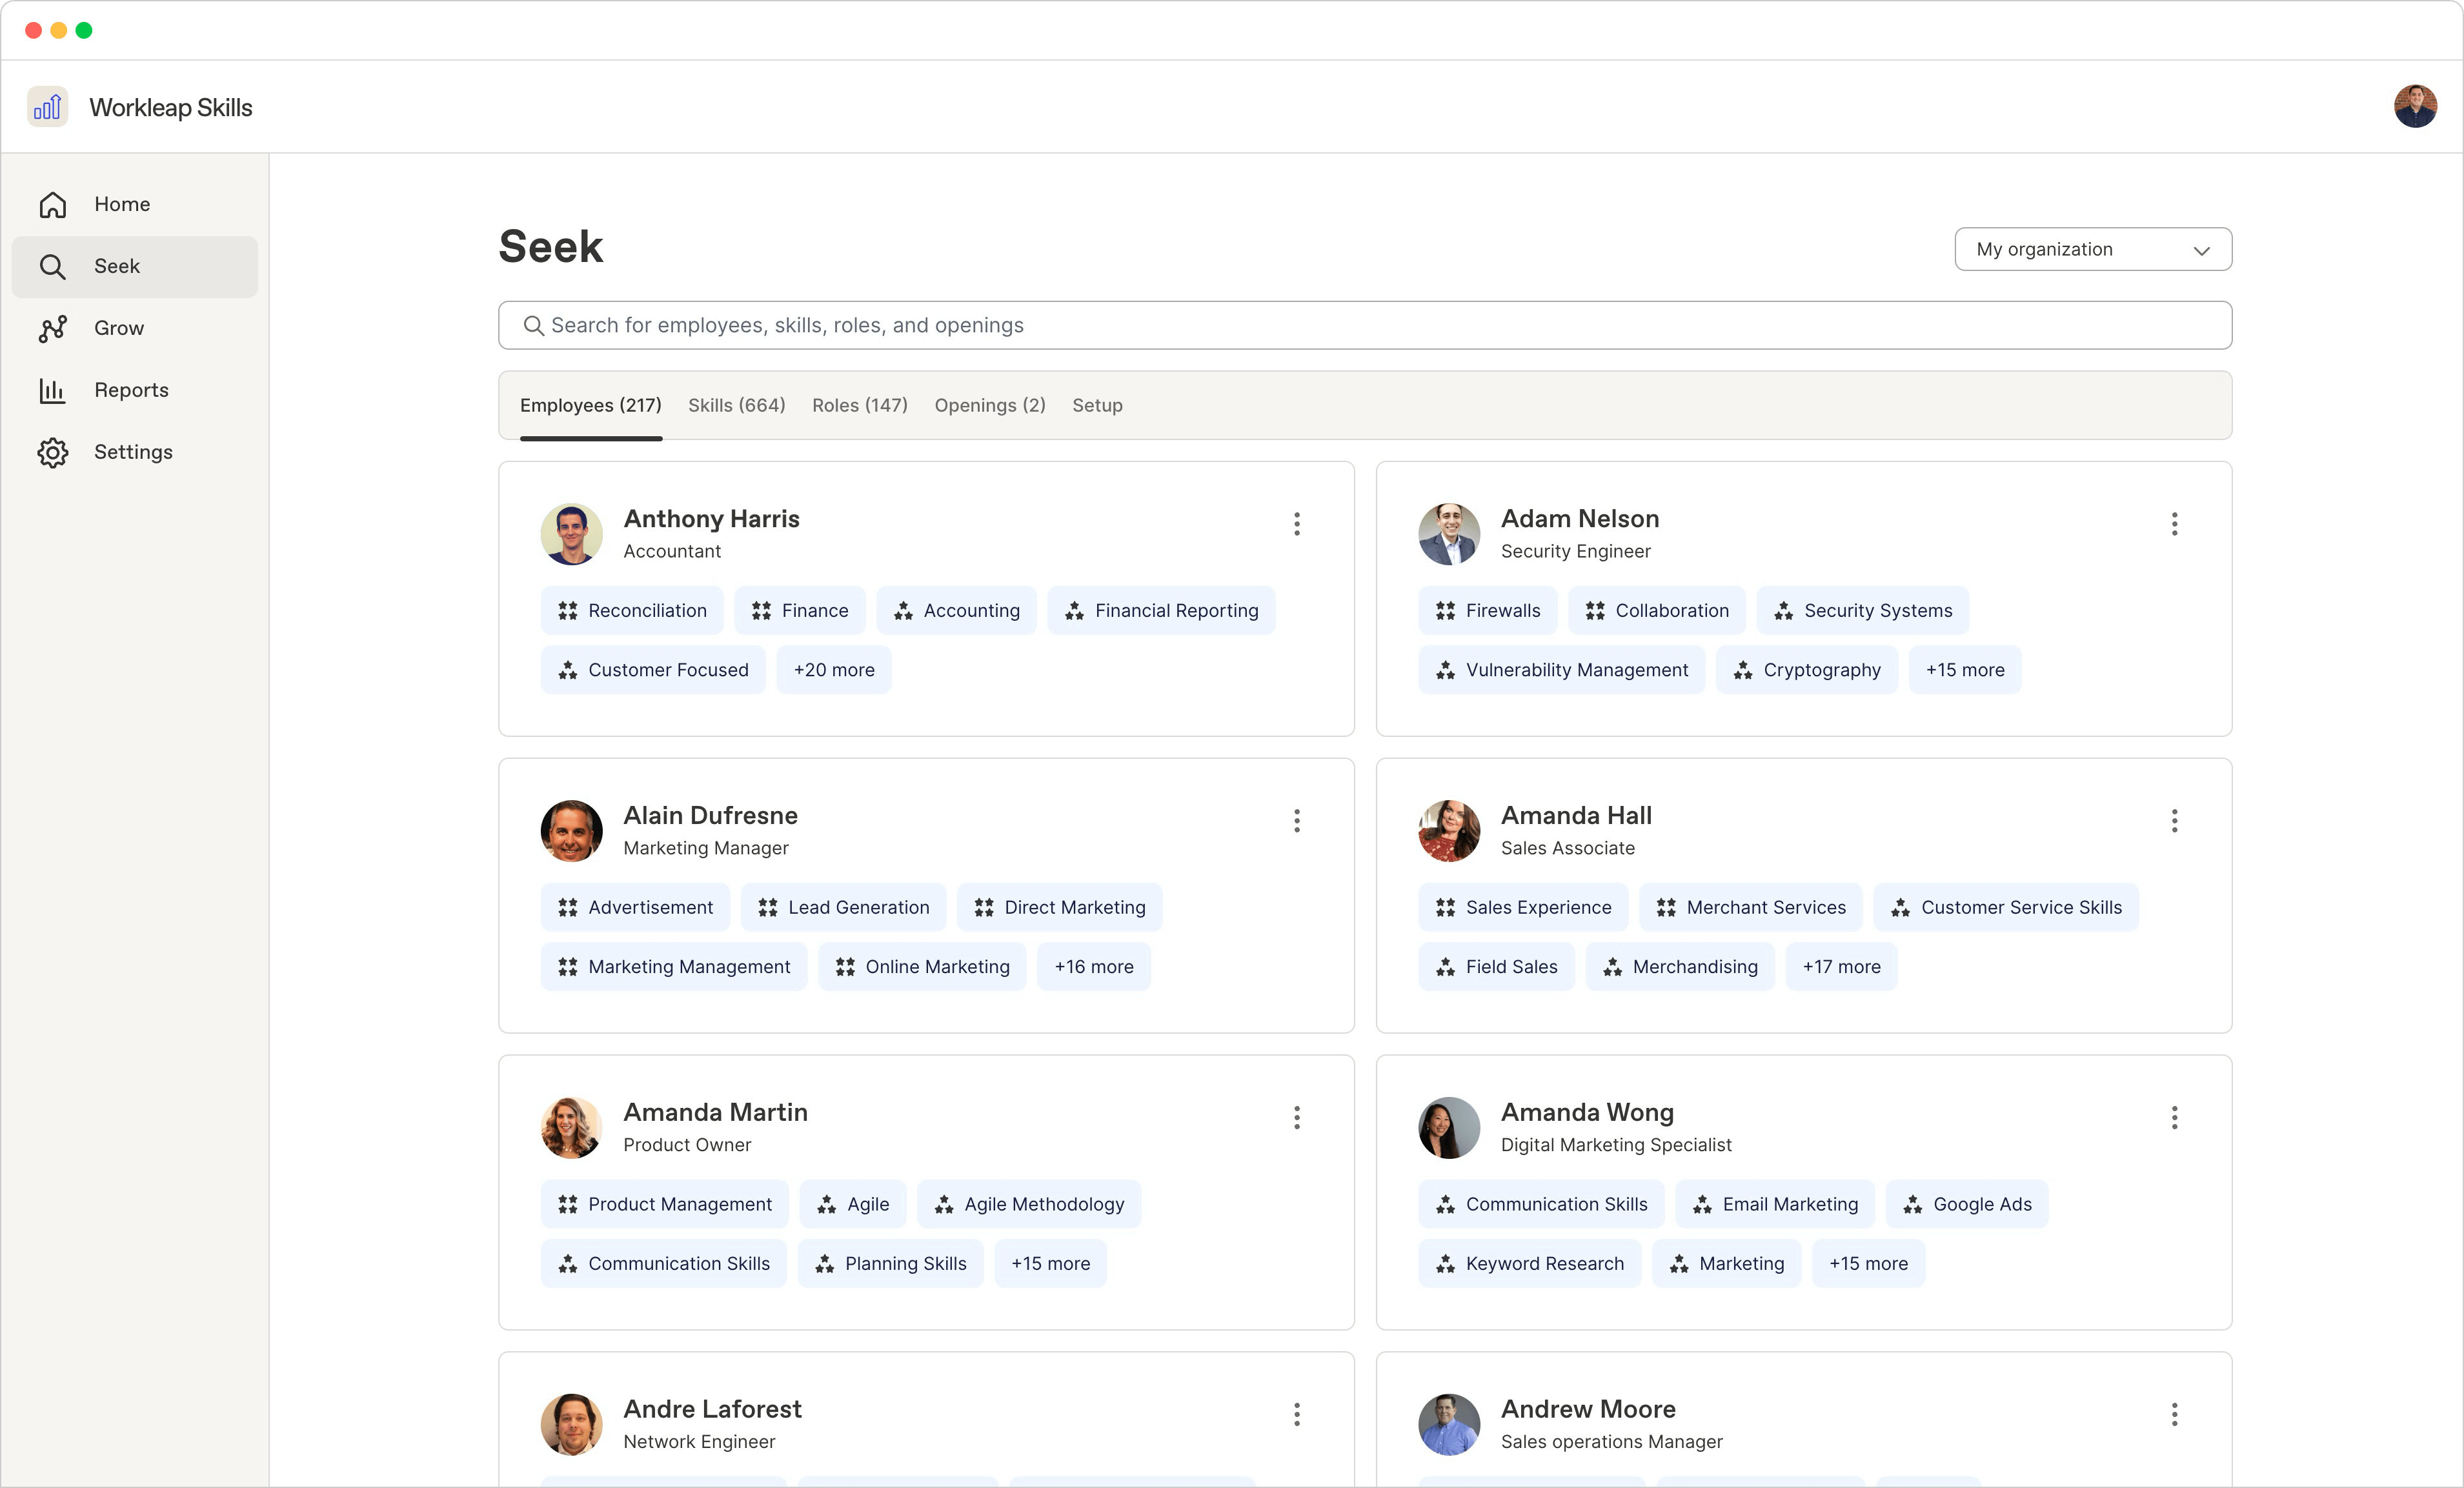
Task: Open the Home sidebar icon
Action: click(x=53, y=204)
